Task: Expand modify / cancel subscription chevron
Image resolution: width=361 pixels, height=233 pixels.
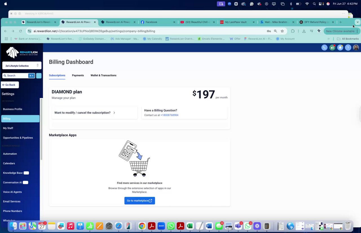Action: point(114,113)
